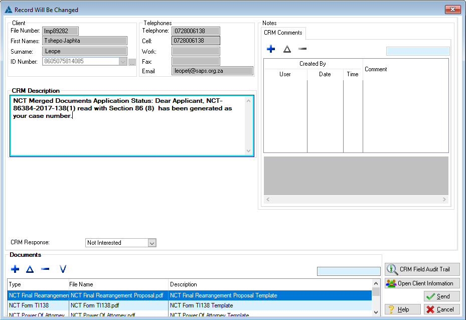Open Help for this dialog
The height and width of the screenshot is (320, 466).
click(x=402, y=309)
